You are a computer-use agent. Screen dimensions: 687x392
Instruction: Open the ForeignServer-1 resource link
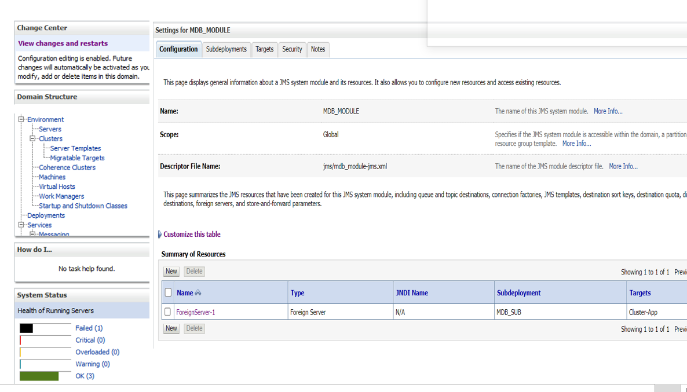tap(195, 312)
